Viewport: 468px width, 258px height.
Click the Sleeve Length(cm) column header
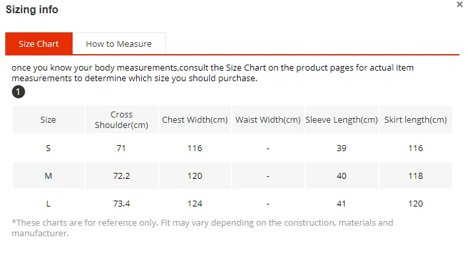341,119
